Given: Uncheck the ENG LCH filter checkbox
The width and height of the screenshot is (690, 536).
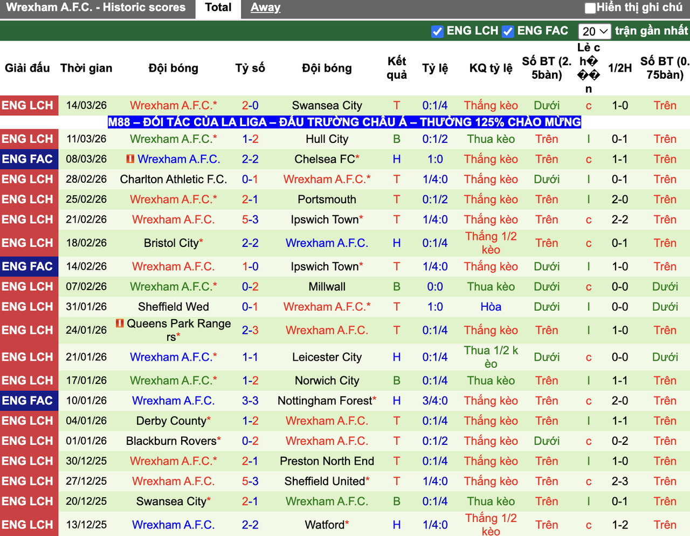Looking at the screenshot, I should [x=438, y=31].
